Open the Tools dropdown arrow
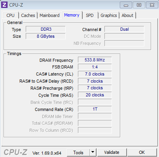 tap(93, 152)
